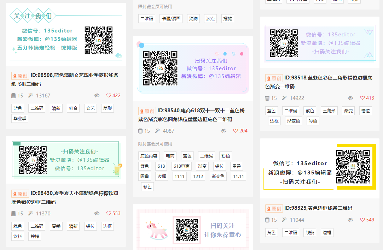Select 夏季 tag under ID:98430
Viewport: 383px width, 250px height.
tap(56, 226)
